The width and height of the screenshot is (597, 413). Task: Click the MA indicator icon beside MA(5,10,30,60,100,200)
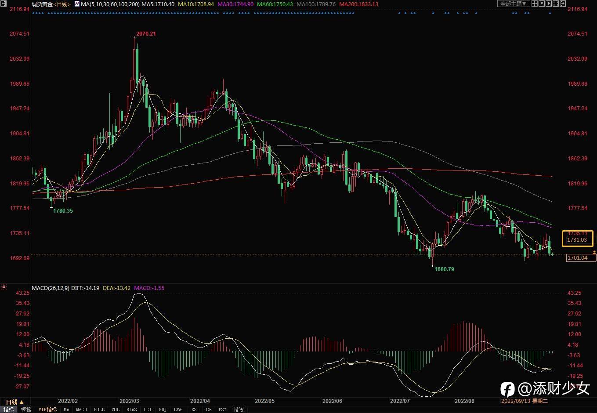(77, 4)
